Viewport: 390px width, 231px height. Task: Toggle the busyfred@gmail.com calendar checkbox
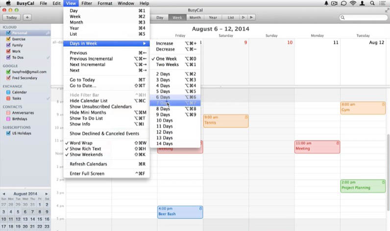[8, 71]
